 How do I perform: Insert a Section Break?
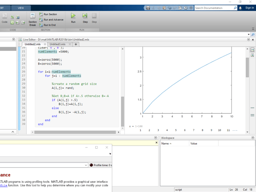click(x=33, y=19)
